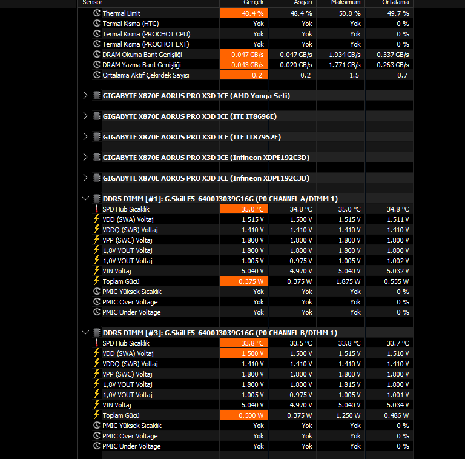The image size is (465, 459).
Task: Click the chip icon of ITE IT8696E group
Action: click(x=97, y=116)
